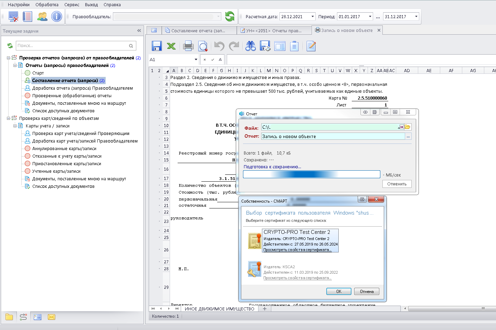
Task: Select Аннулированные карты/записи
Action: (64, 148)
